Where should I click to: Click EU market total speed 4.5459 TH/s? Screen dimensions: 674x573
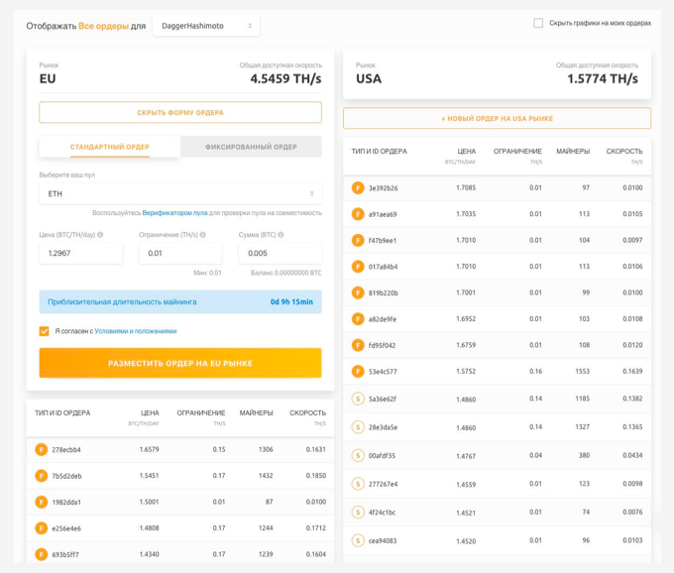coord(285,78)
